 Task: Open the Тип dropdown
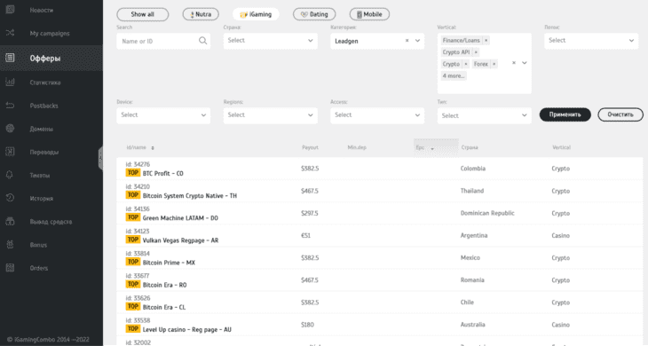484,115
